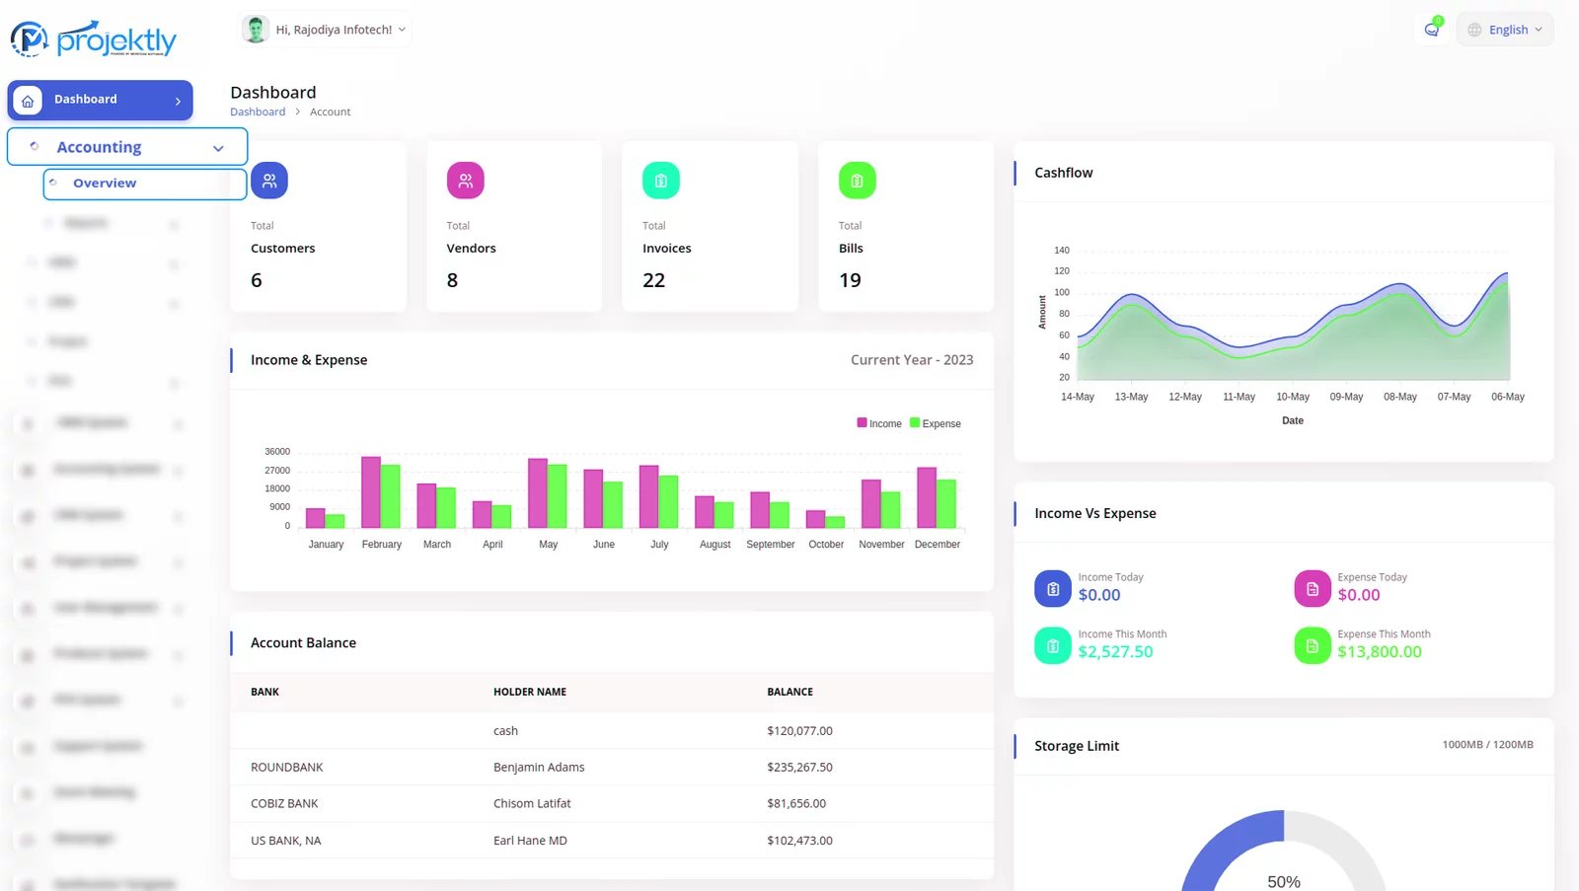Viewport: 1579px width, 891px height.
Task: Click the $235,267.50 balance
Action: click(x=799, y=767)
